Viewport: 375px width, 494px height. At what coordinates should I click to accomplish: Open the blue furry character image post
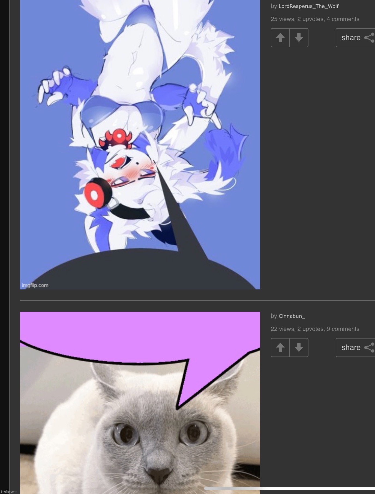140,145
